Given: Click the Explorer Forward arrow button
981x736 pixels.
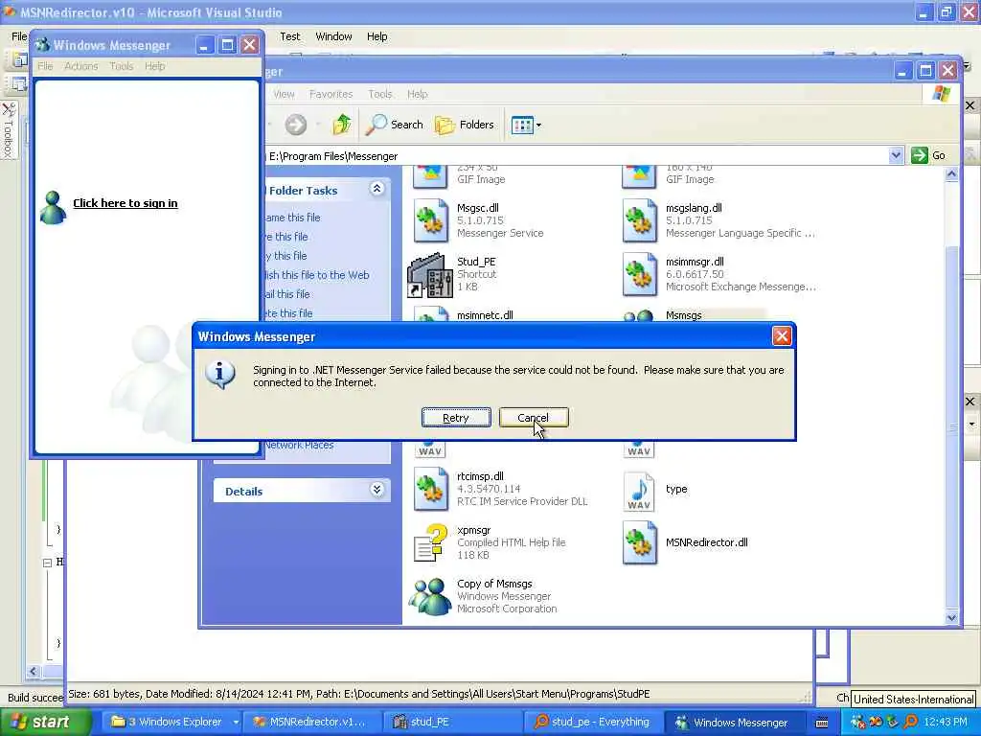Looking at the screenshot, I should [296, 125].
